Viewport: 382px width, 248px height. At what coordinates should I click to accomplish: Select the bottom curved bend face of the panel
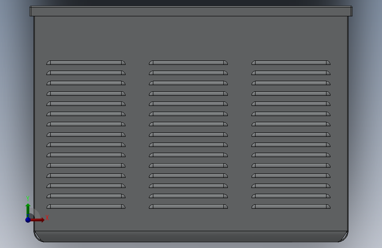pos(191,237)
